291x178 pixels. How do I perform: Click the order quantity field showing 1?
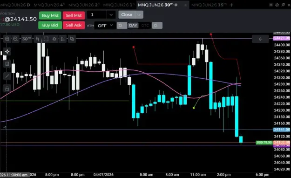tap(97, 15)
